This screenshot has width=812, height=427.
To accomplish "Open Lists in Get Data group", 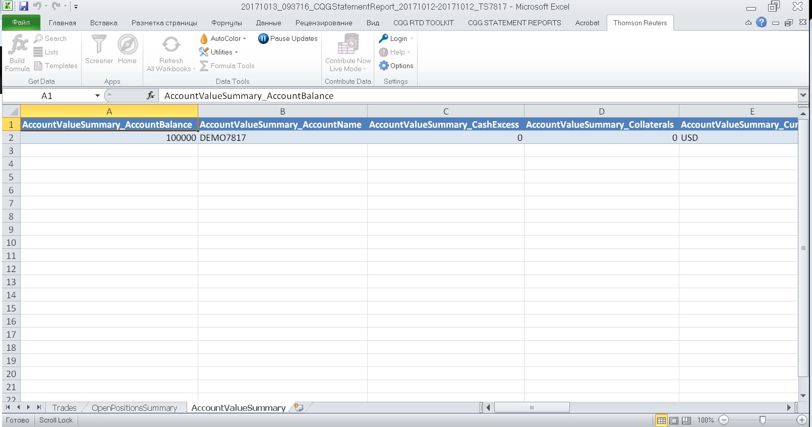I will click(x=46, y=52).
